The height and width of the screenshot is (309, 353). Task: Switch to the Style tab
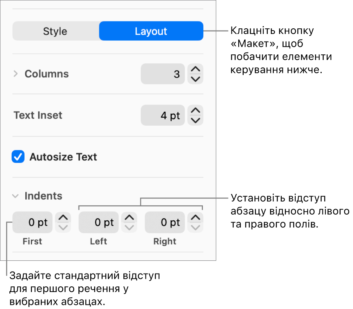click(55, 31)
